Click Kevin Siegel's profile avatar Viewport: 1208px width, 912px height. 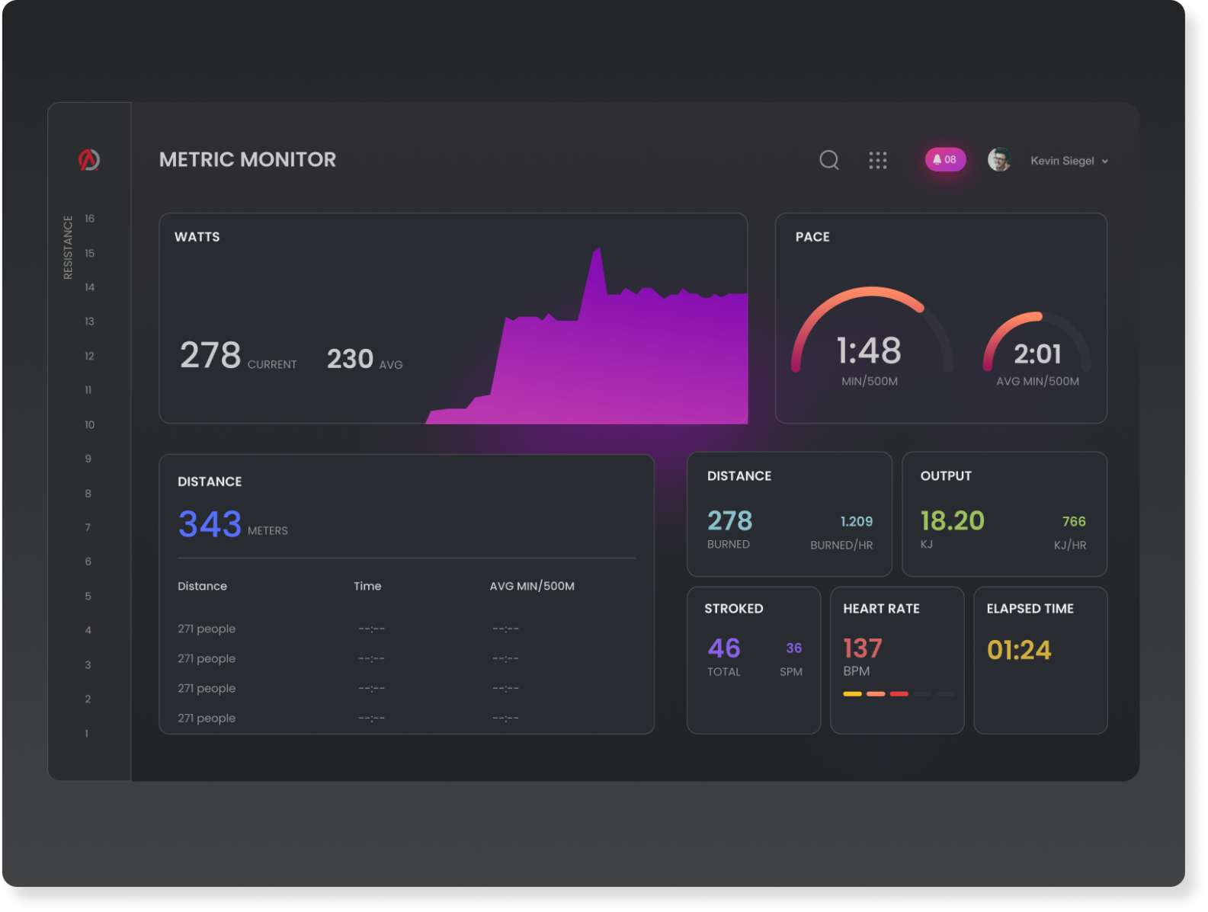[999, 160]
